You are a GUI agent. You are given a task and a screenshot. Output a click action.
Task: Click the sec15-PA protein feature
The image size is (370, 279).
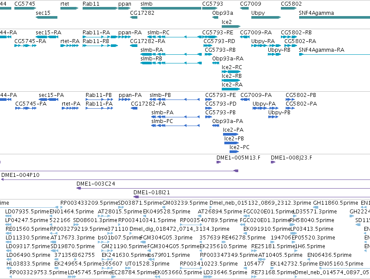click(49, 100)
